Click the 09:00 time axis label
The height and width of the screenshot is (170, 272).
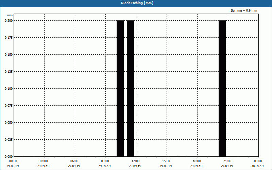(105, 161)
